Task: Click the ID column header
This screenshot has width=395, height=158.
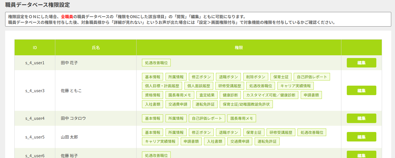Action: [x=35, y=47]
